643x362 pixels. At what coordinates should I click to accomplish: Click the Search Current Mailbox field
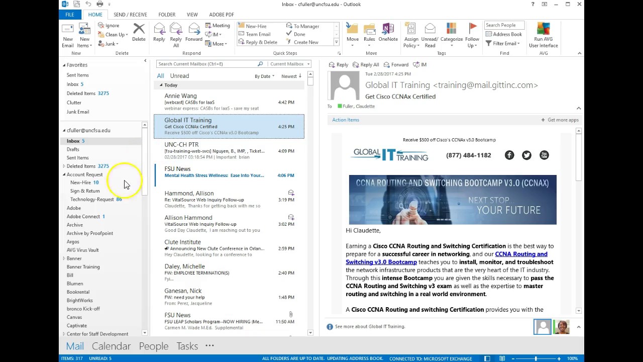click(x=206, y=64)
